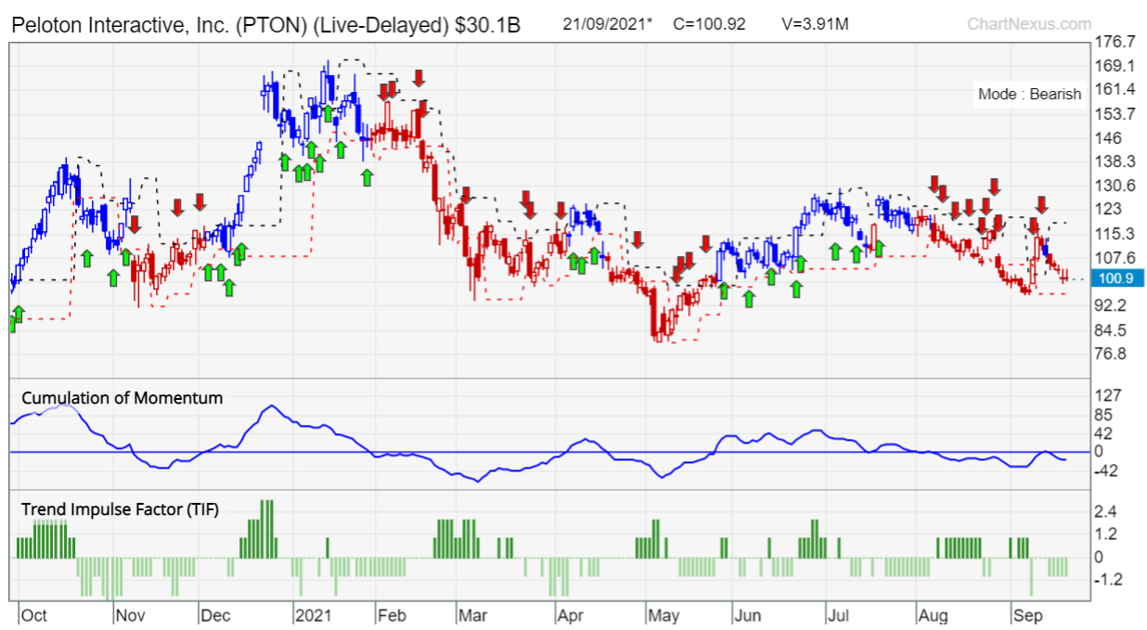Click the 0 value on the momentum axis
The height and width of the screenshot is (630, 1147).
coord(1101,452)
